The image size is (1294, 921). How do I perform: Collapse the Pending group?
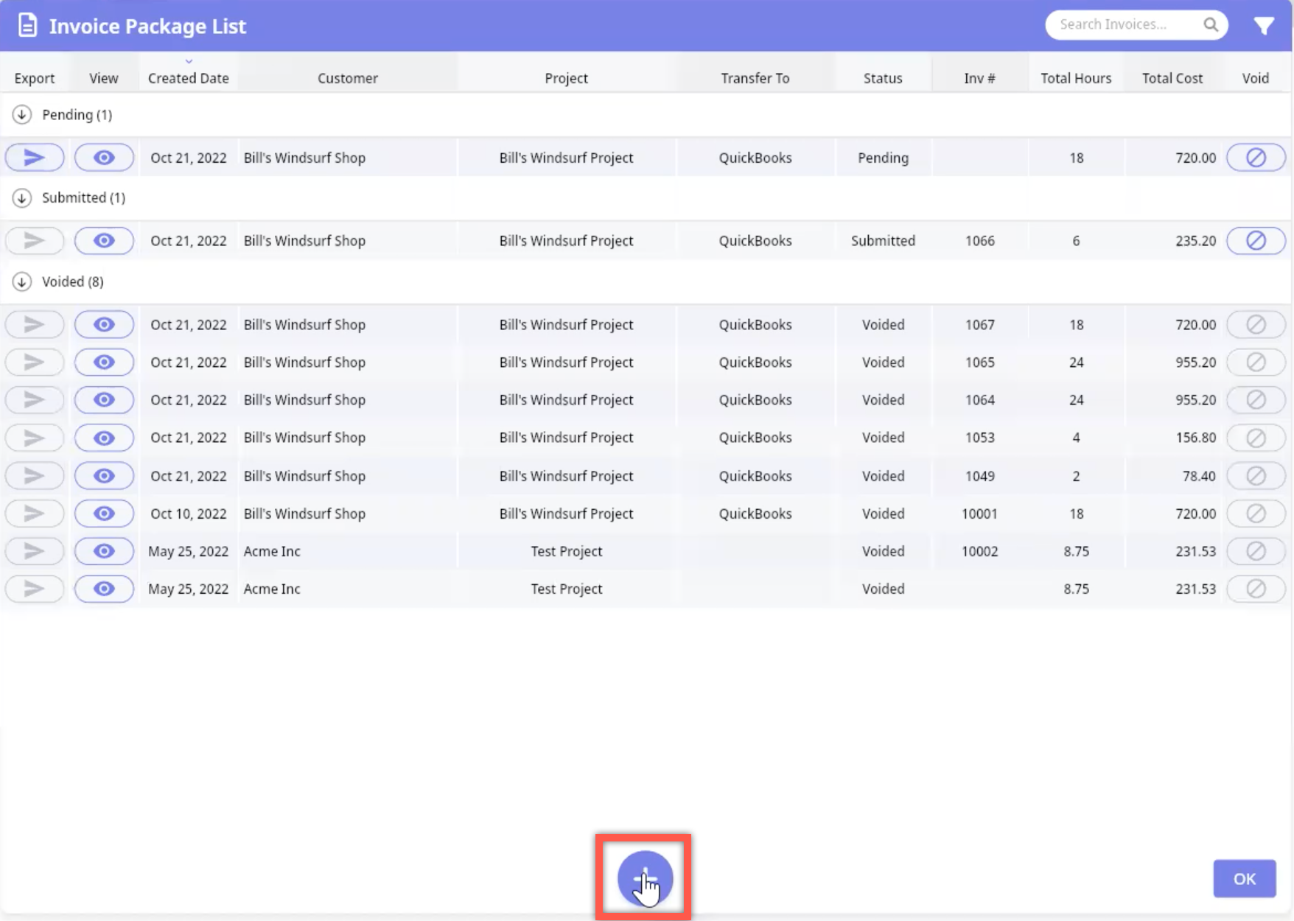tap(22, 115)
